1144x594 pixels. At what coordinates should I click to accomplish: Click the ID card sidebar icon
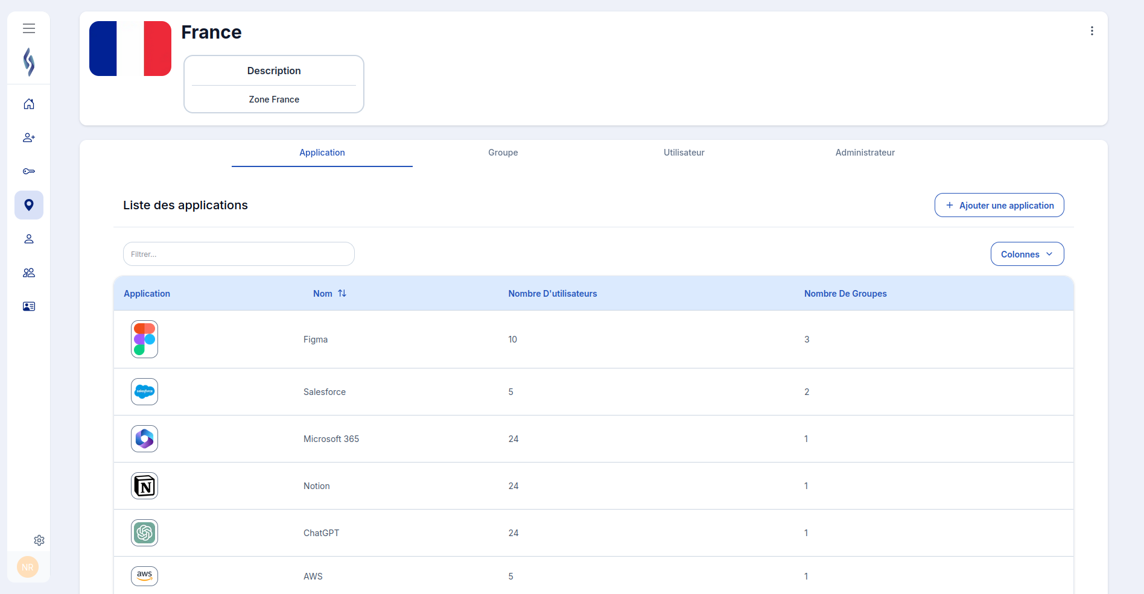tap(29, 307)
